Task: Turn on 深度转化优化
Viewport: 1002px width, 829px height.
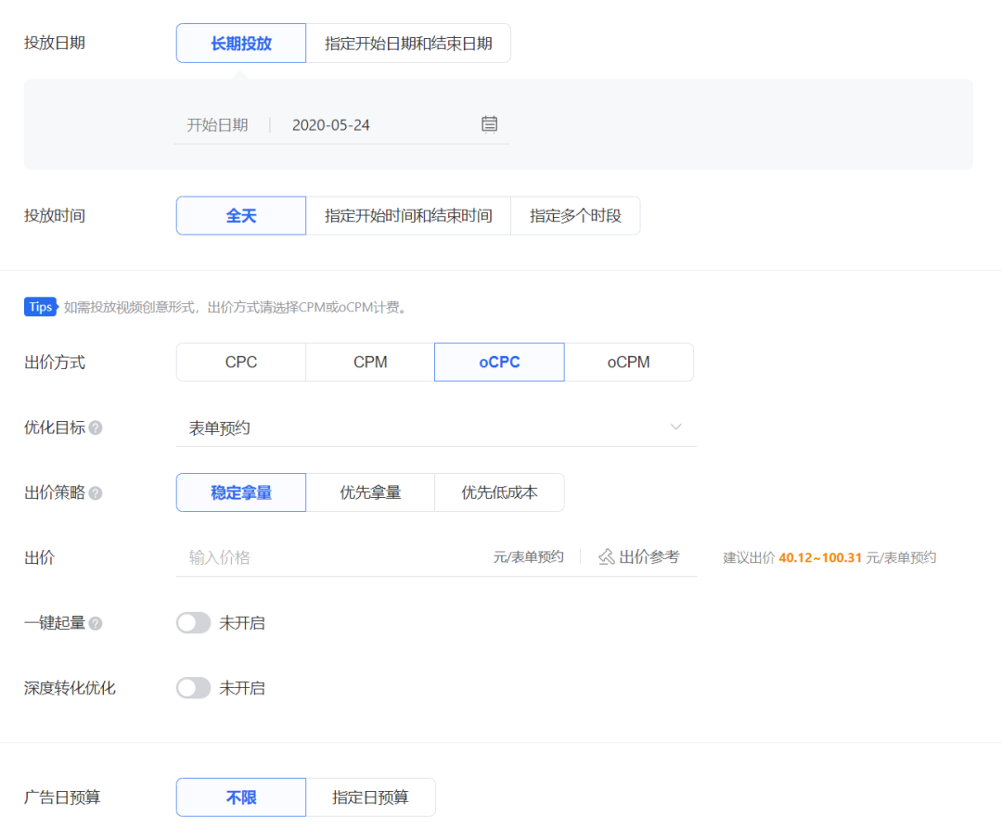Action: 193,687
